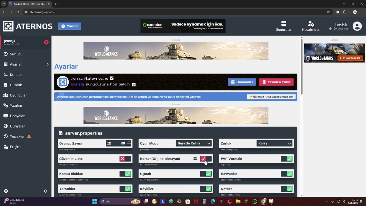Screen dimensions: 366x206
Task: Toggle the Uçmak flight switch
Action: pyautogui.click(x=206, y=174)
